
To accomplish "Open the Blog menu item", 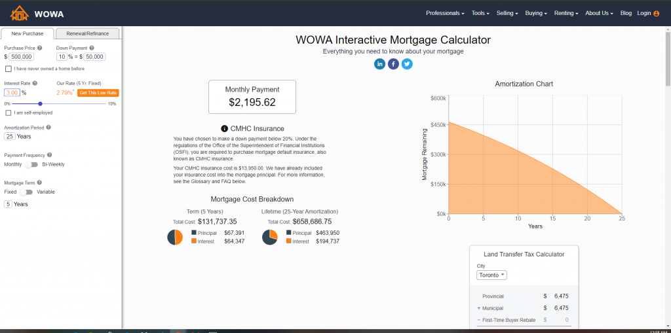I will tap(625, 13).
